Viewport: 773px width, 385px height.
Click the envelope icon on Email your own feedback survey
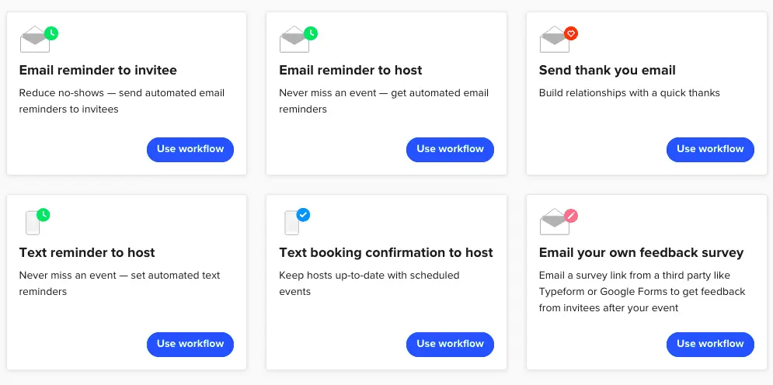[x=555, y=221]
